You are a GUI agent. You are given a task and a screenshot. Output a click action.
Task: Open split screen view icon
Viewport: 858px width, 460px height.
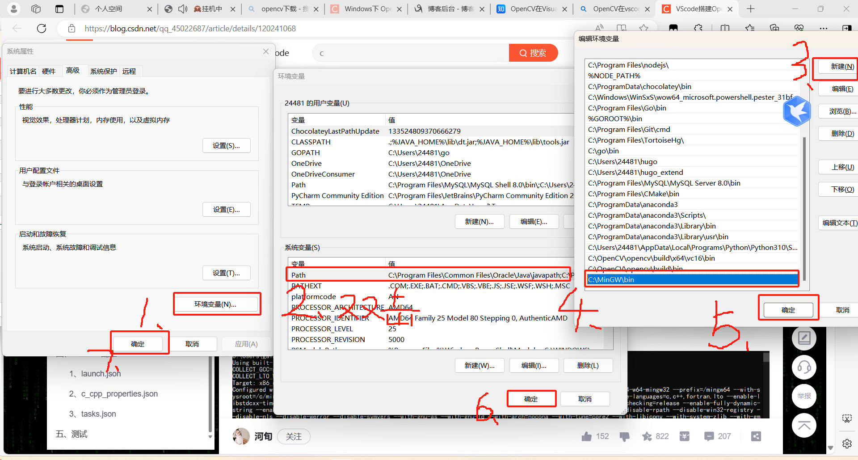(x=725, y=29)
